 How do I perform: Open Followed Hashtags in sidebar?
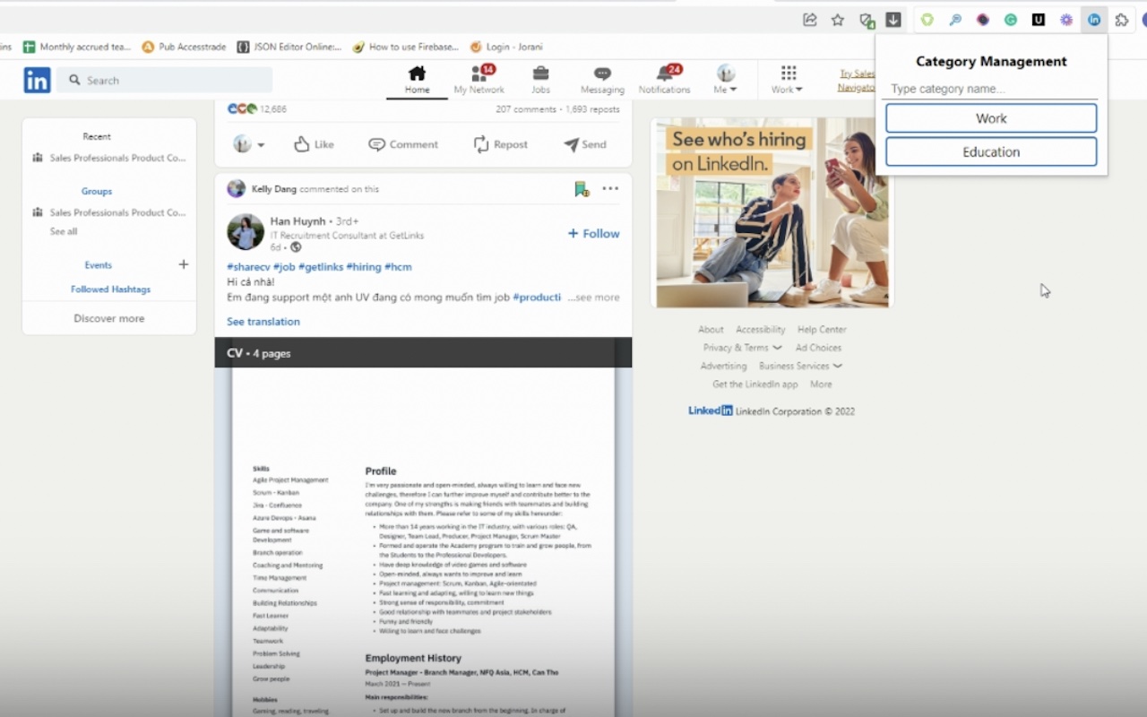click(111, 289)
